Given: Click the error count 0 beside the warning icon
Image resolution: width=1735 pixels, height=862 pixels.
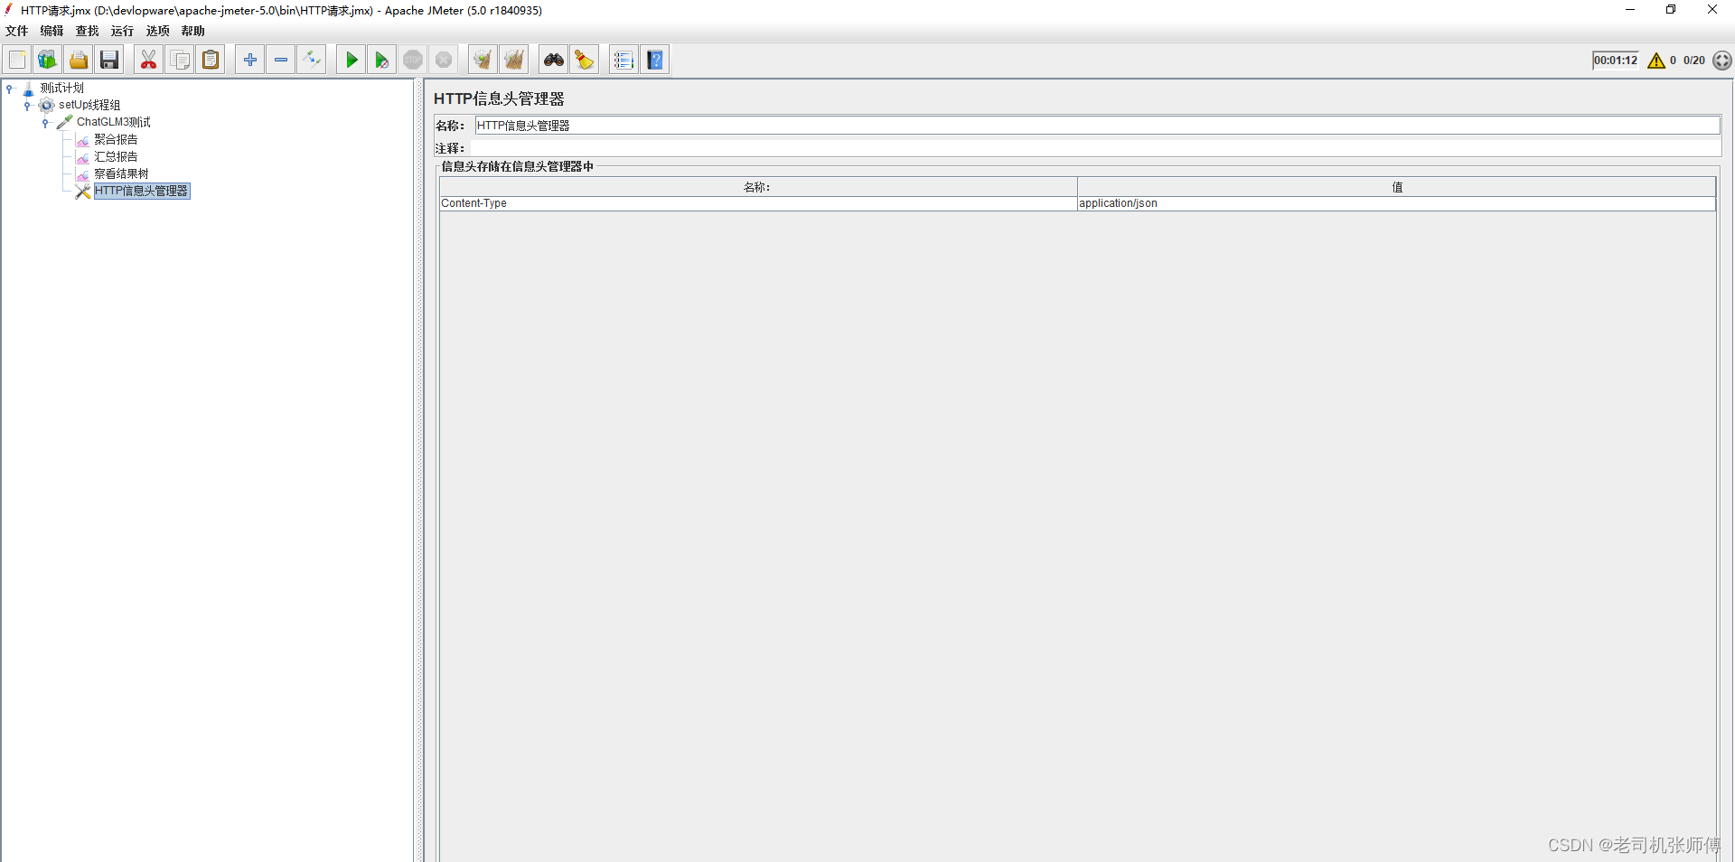Looking at the screenshot, I should (x=1673, y=61).
